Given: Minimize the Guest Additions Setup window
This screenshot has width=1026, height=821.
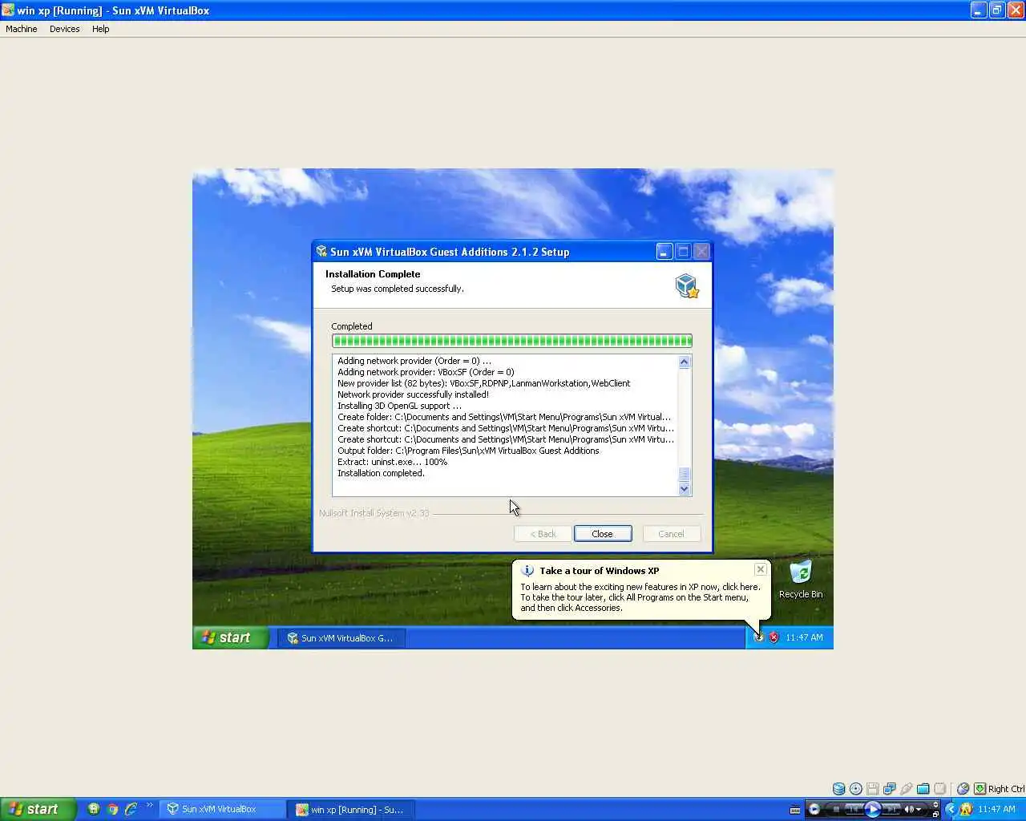Looking at the screenshot, I should pos(664,252).
